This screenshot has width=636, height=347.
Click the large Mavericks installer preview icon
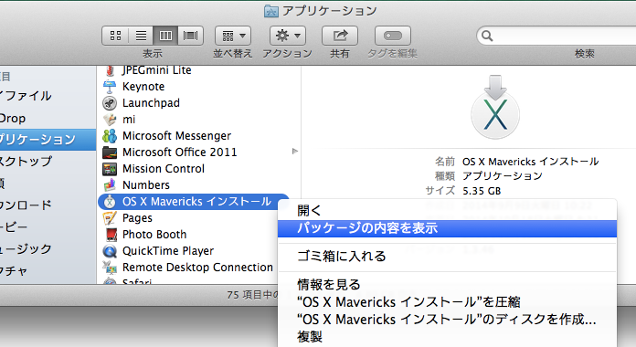pos(495,107)
